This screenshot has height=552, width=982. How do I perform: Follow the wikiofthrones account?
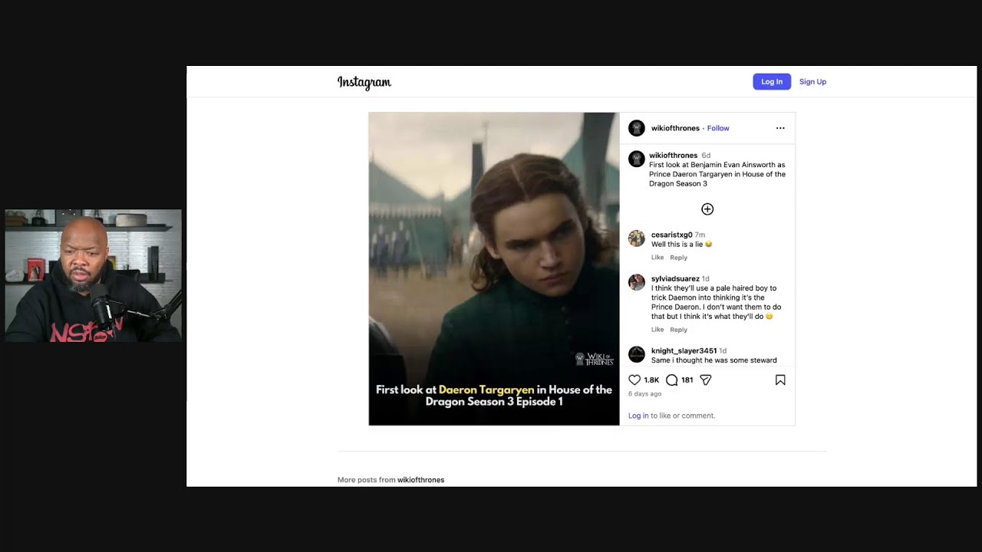pos(718,128)
